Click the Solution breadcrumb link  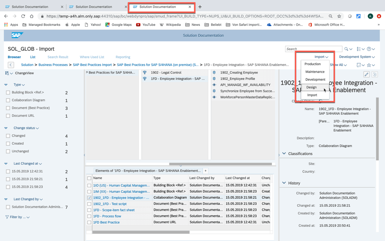point(27,65)
